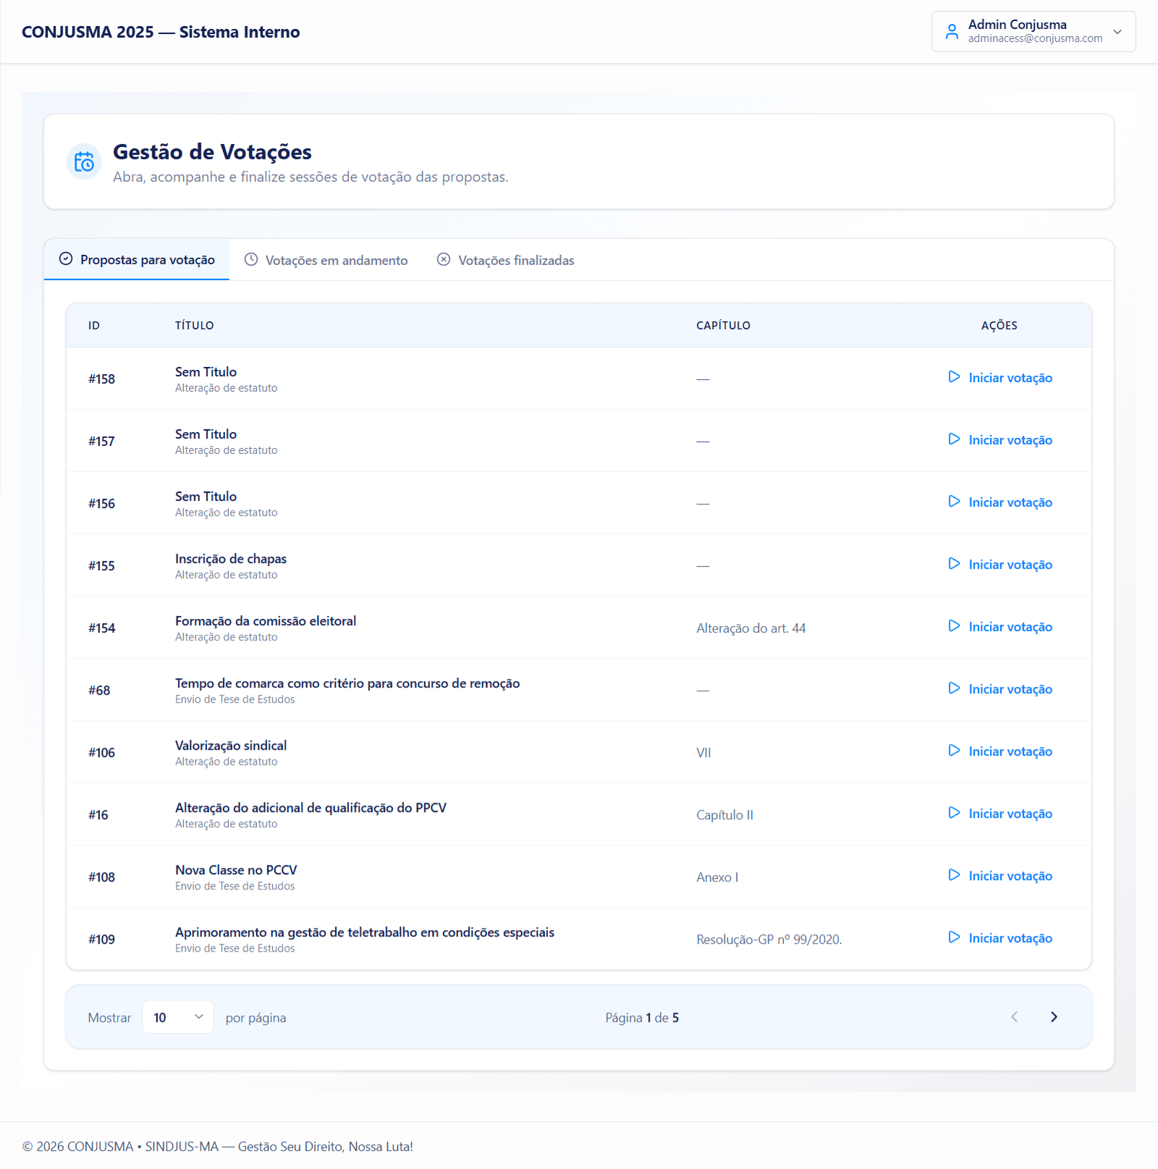Click the play icon for proposal #158
This screenshot has width=1158, height=1169.
954,377
